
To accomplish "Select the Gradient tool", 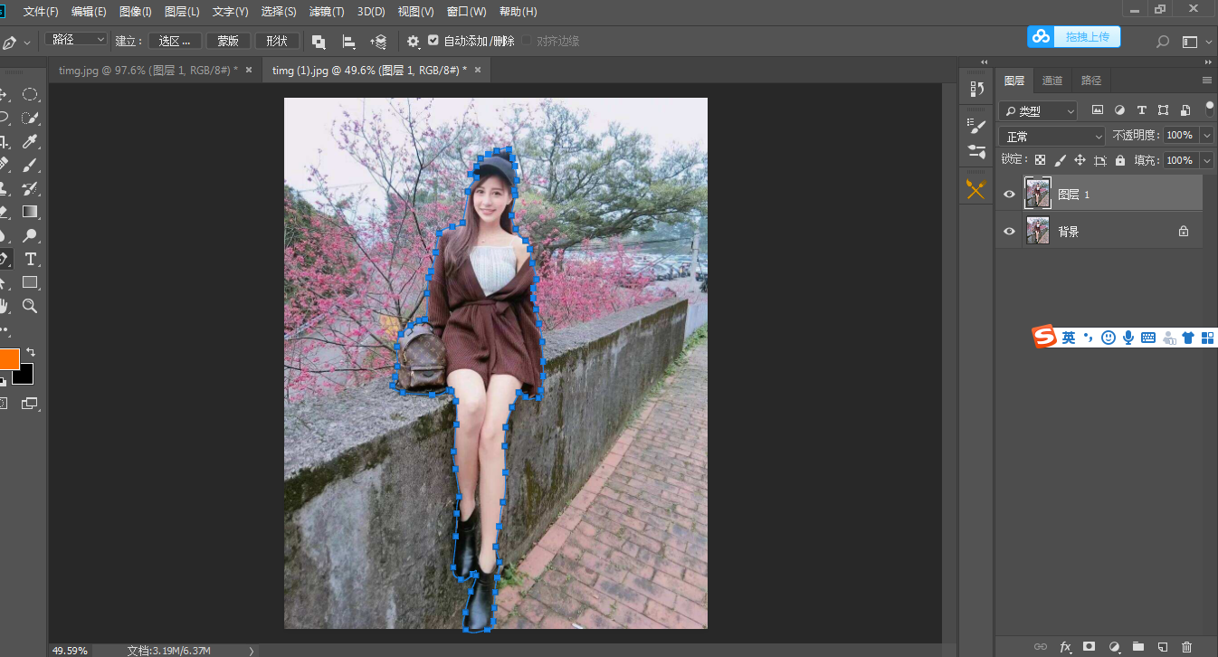I will click(30, 212).
